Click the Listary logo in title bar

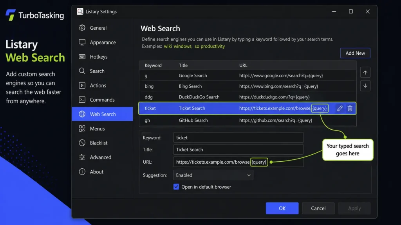point(80,11)
